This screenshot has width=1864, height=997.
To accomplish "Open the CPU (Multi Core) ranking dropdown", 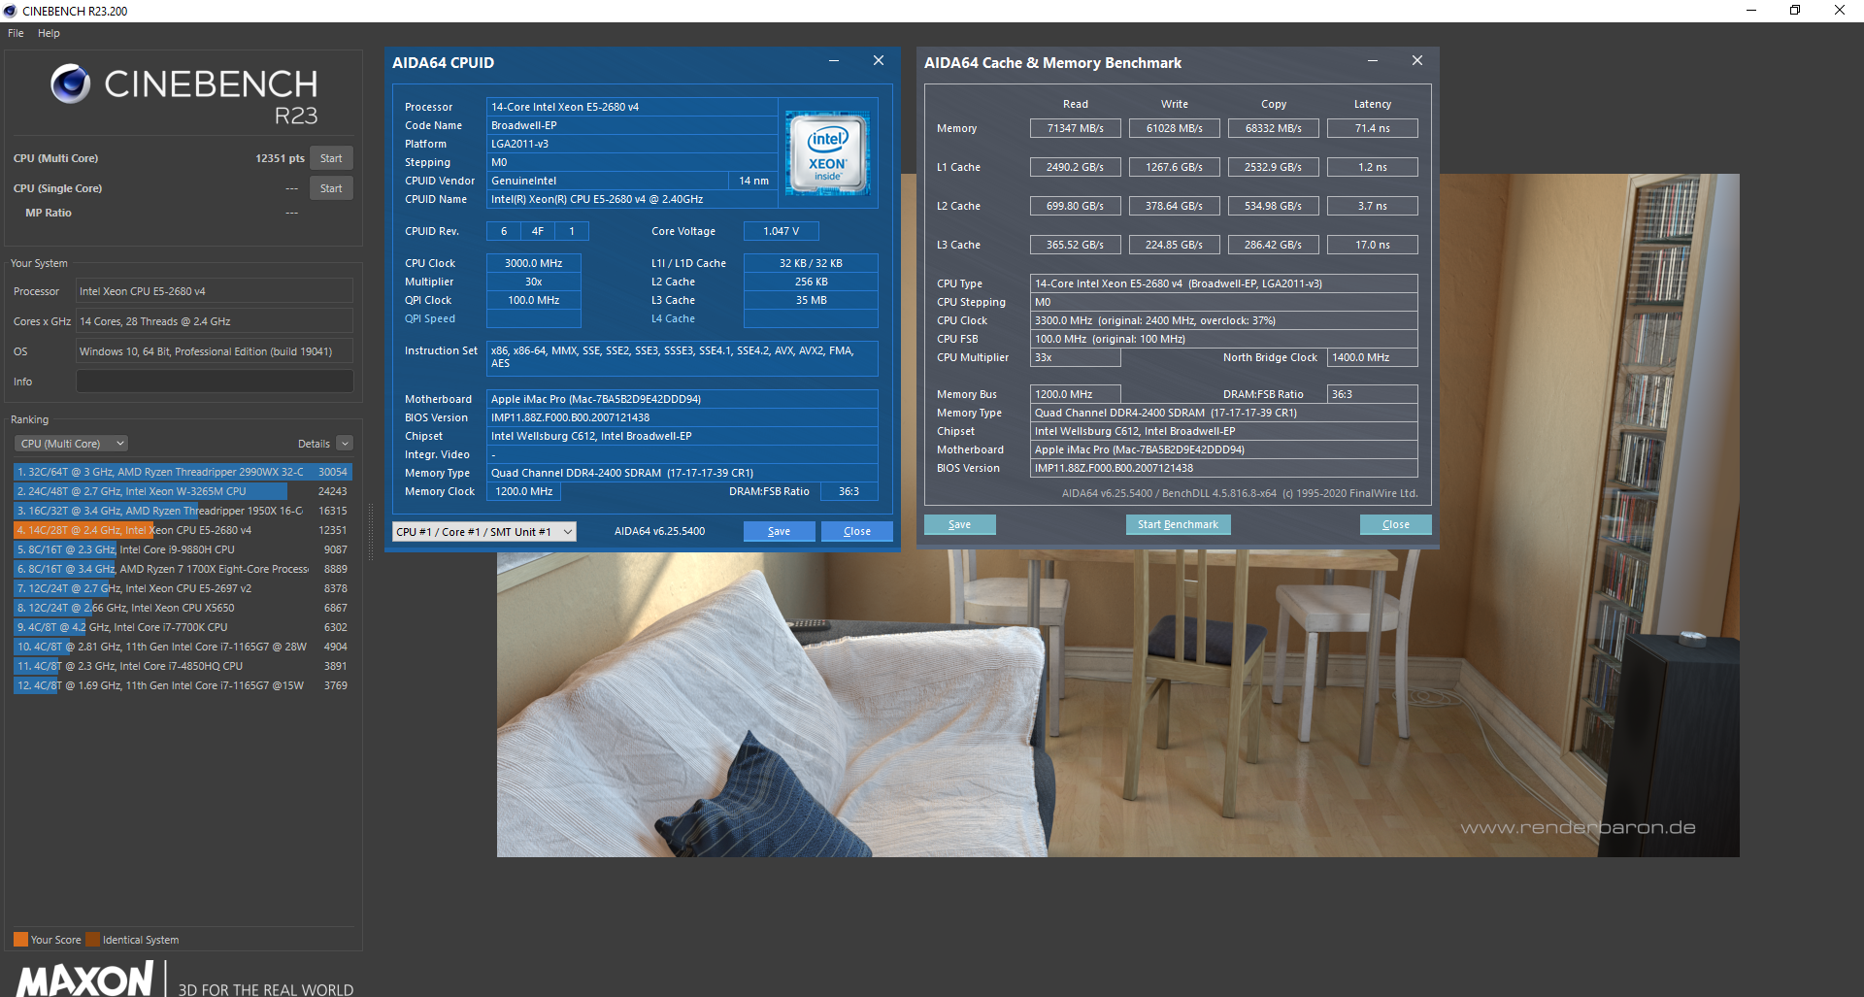I will 71,444.
